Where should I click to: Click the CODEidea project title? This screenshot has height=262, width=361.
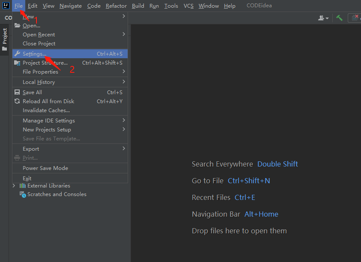[x=259, y=6]
